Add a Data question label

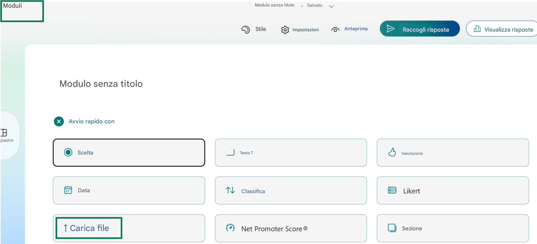84,190
